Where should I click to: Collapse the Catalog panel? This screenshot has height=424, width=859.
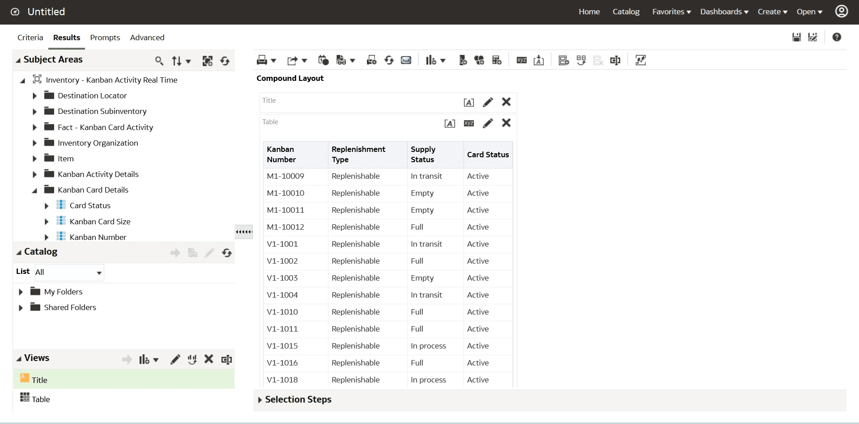coord(19,252)
